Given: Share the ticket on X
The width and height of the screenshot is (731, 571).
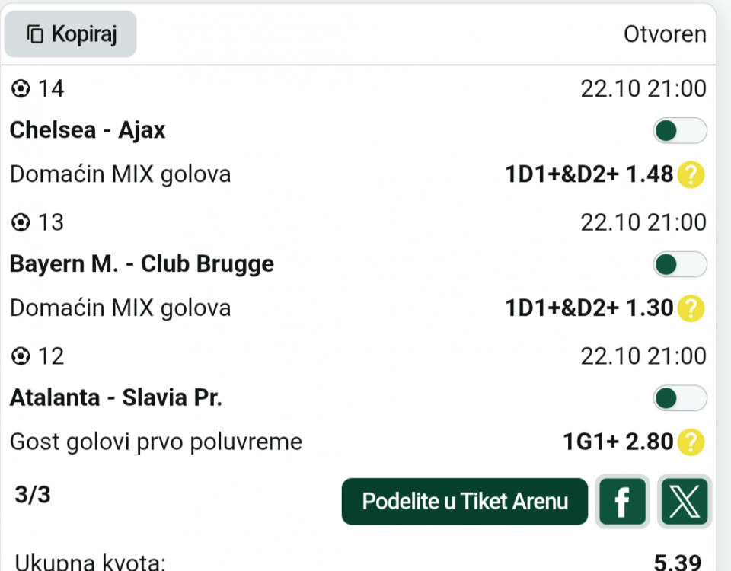Looking at the screenshot, I should [684, 502].
